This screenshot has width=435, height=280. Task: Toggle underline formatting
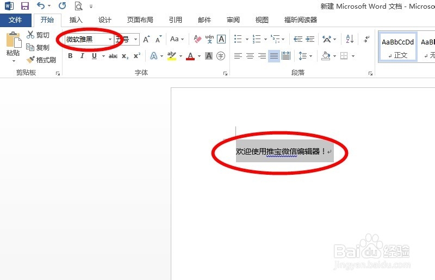[x=94, y=56]
